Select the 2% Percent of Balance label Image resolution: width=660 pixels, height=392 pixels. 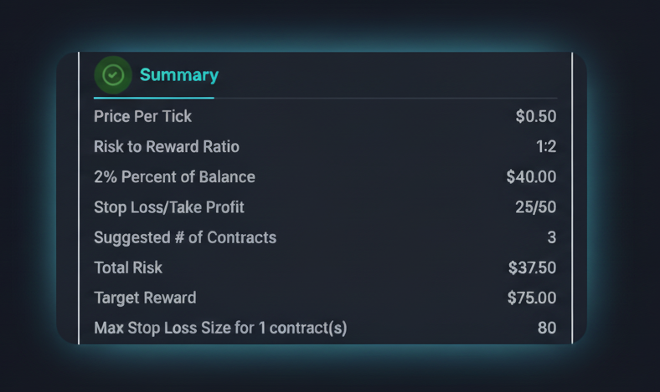(174, 177)
